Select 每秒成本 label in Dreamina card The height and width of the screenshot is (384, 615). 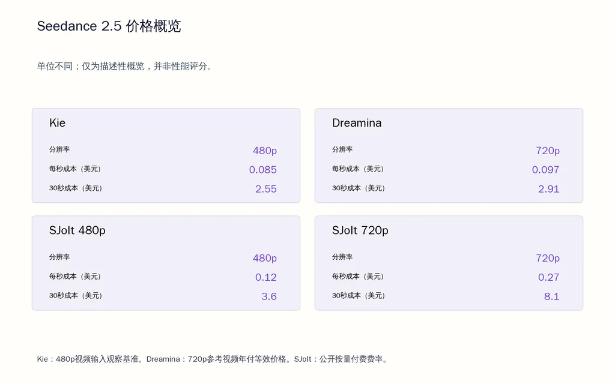pyautogui.click(x=358, y=169)
